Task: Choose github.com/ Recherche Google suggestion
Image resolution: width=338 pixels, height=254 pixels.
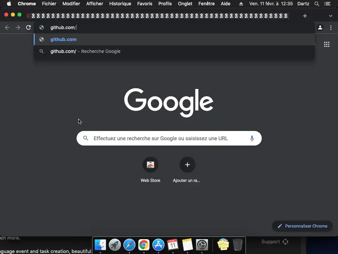Action: pos(174,51)
